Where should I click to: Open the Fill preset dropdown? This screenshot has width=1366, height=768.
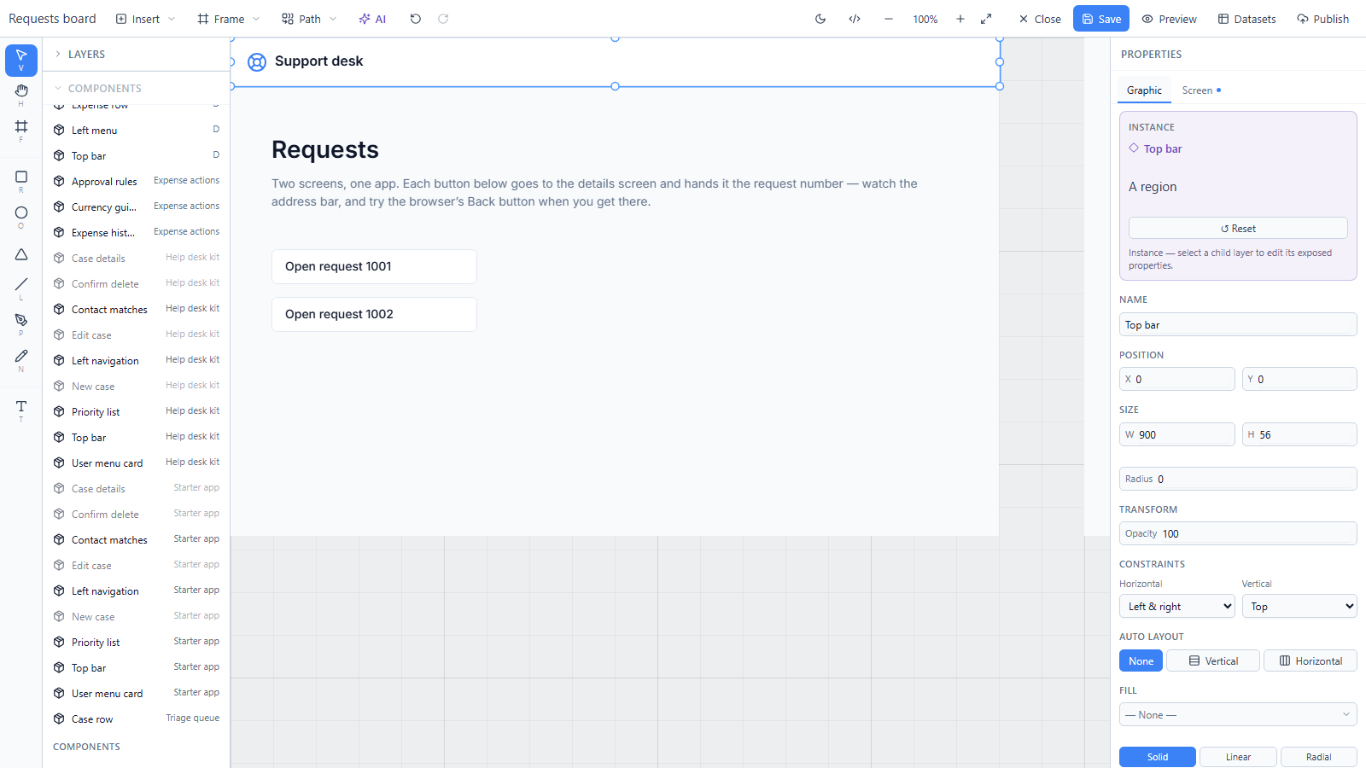[x=1238, y=714]
